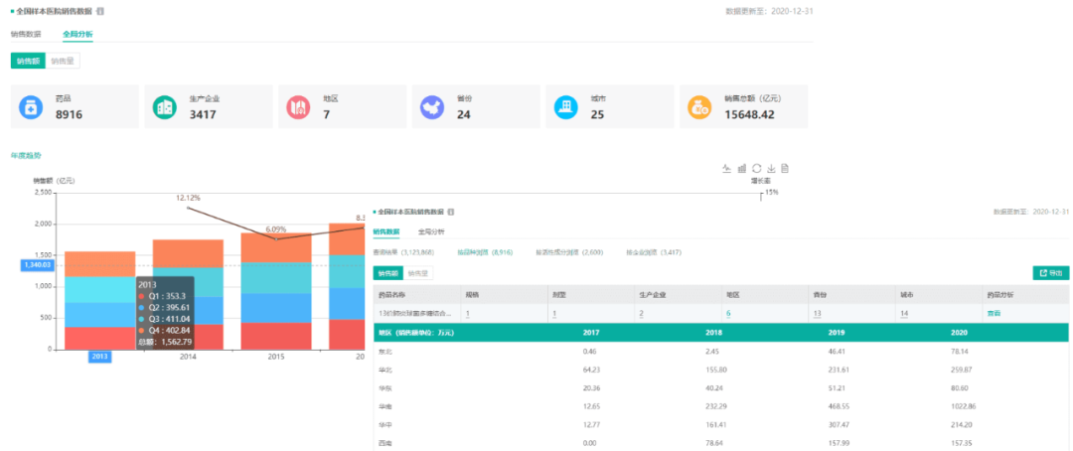Viewport: 1073px width, 451px height.
Task: Click the 城市 blue city icon
Action: pos(565,107)
